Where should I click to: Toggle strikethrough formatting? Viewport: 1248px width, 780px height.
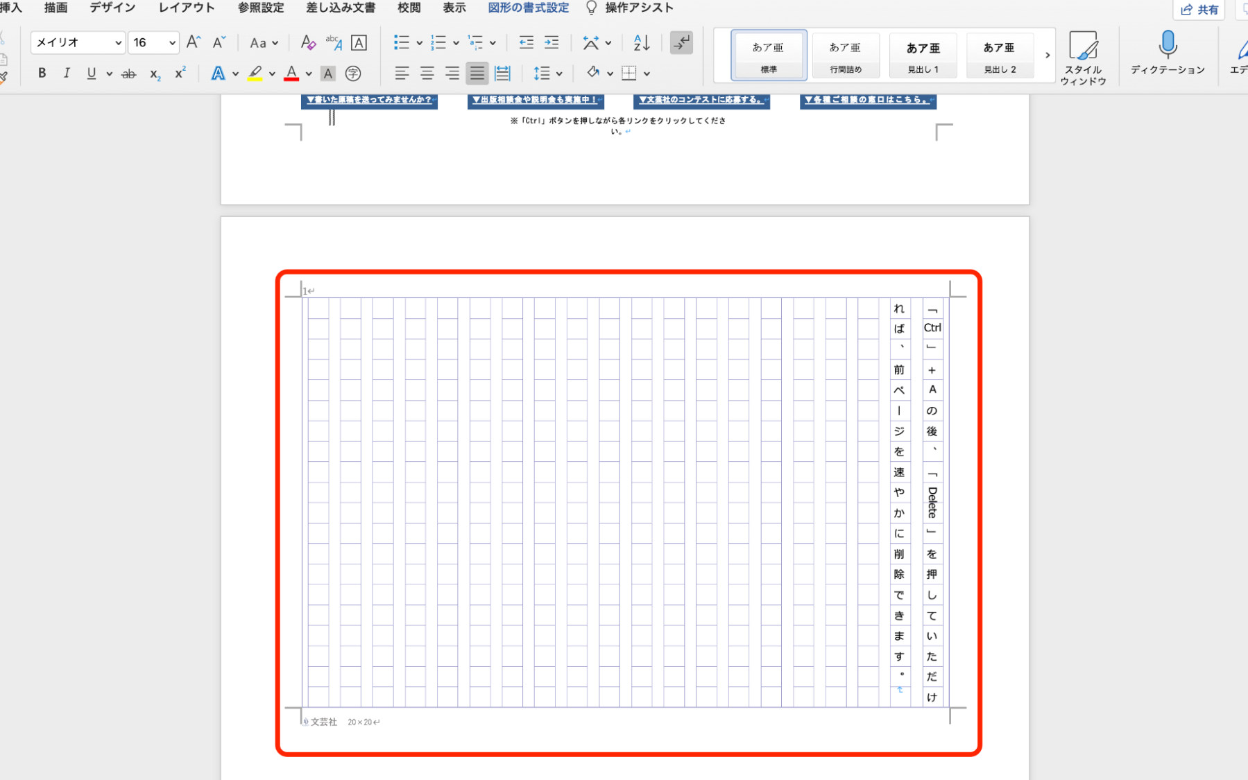tap(128, 73)
